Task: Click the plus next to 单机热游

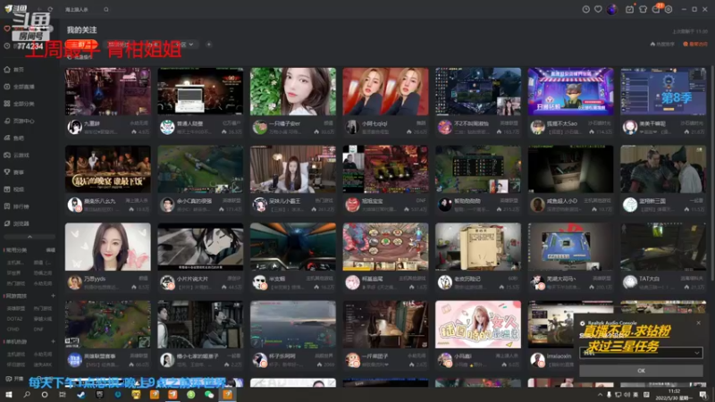Action: coord(53,342)
